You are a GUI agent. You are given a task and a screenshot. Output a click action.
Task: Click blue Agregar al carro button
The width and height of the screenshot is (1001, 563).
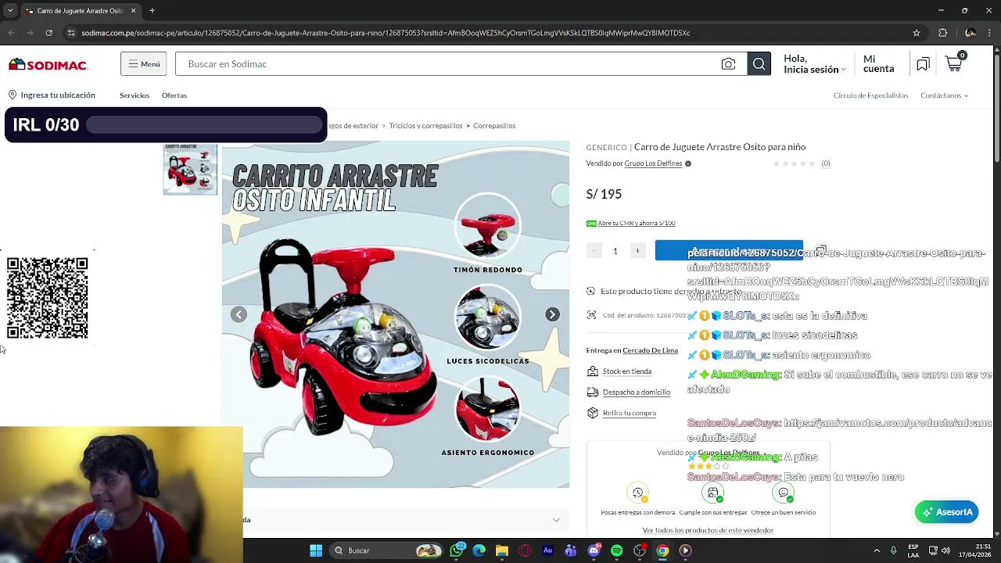pyautogui.click(x=729, y=250)
